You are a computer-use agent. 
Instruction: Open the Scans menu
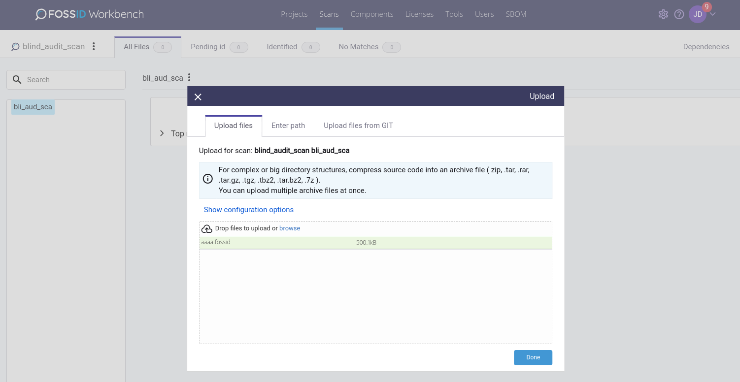coord(329,14)
